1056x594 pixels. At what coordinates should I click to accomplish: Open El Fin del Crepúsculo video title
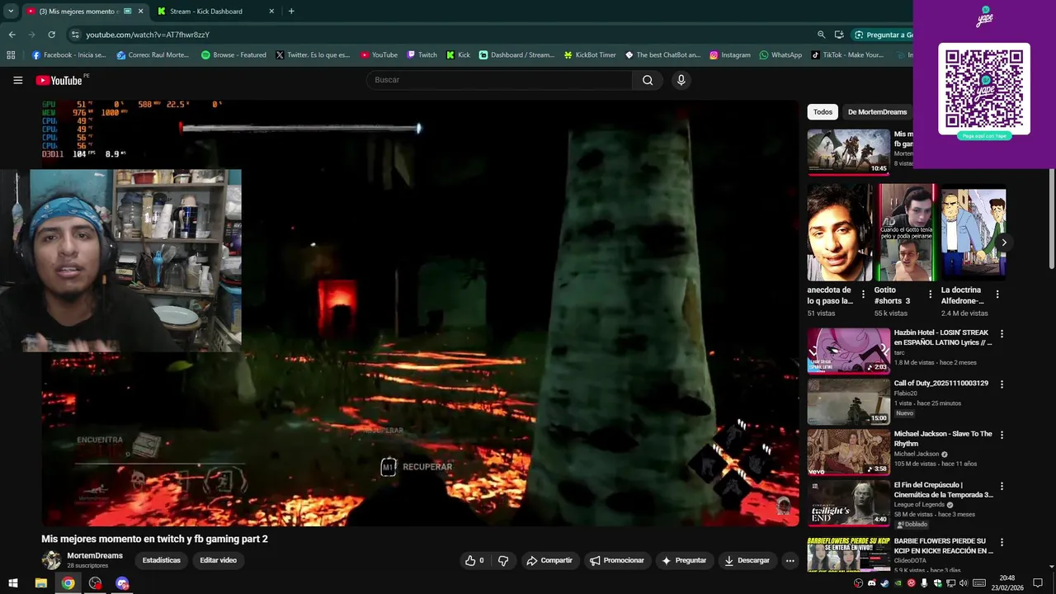[943, 490]
